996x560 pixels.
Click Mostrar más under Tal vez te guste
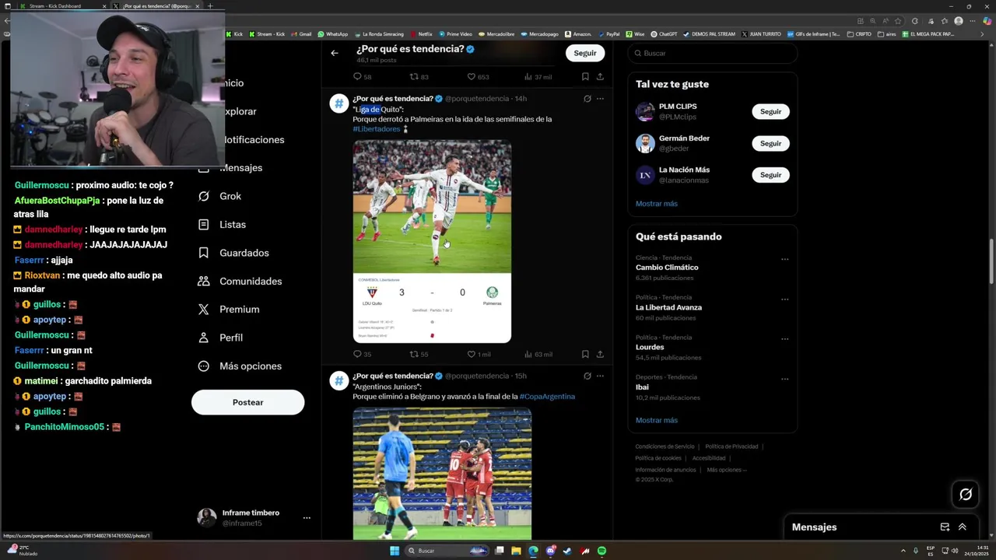[657, 204]
